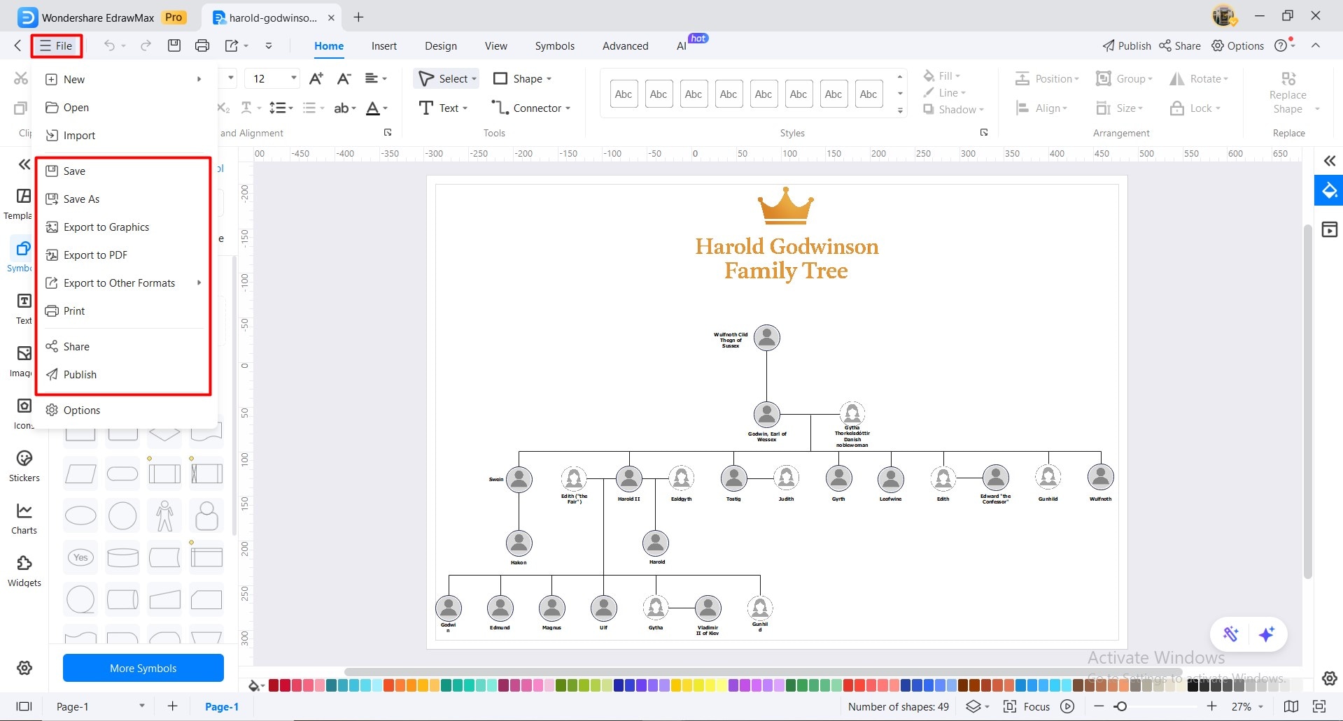Toggle presentation mode at bottom left
Screen dimensions: 1343x721
click(x=24, y=706)
